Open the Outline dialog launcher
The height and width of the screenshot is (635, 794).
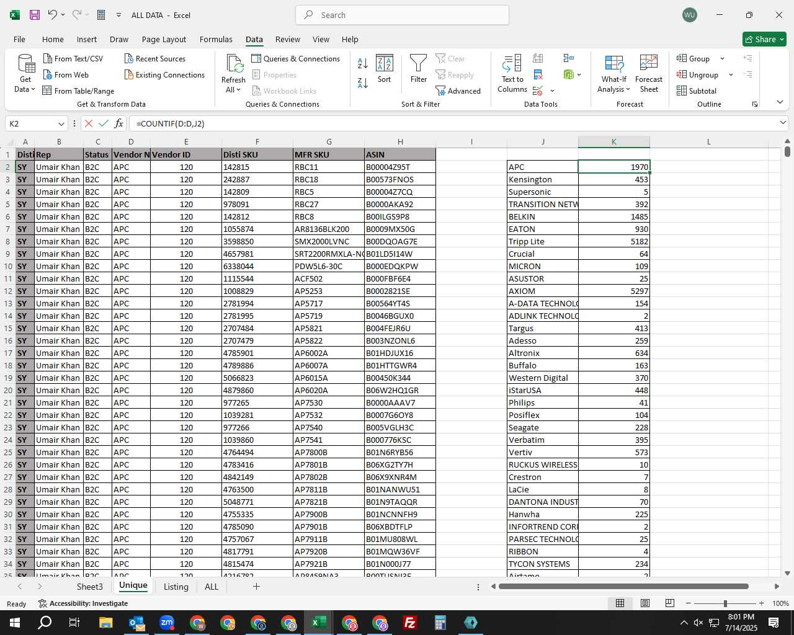755,104
